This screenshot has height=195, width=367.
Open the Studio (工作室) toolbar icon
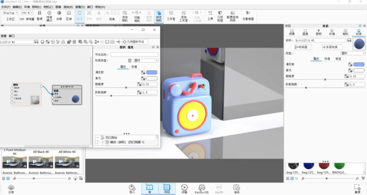coord(171,16)
